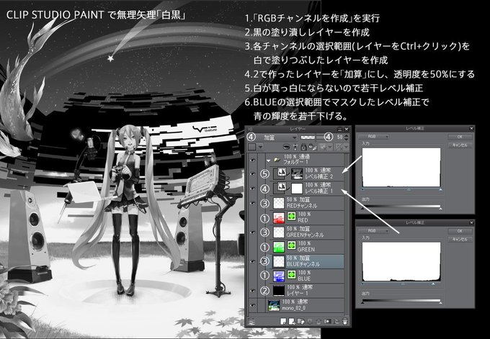Click the Lock Layer padlock icon

coord(303,147)
